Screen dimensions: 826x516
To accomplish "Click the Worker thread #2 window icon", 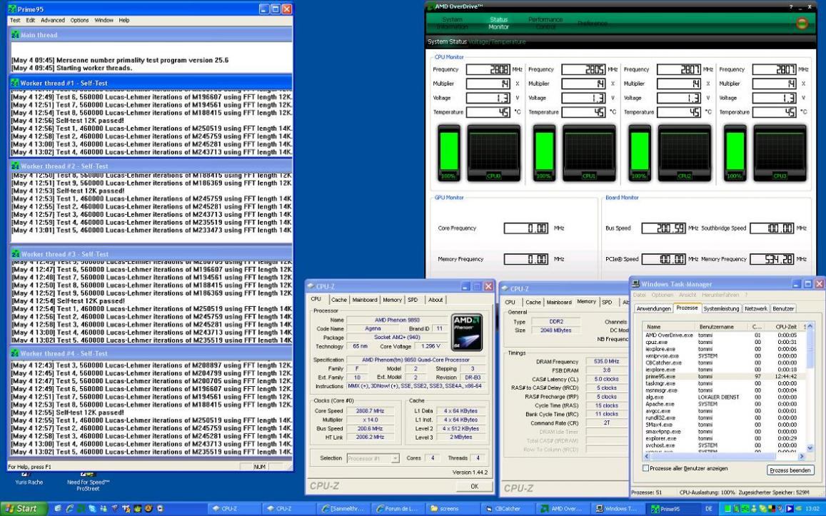I will (x=15, y=166).
